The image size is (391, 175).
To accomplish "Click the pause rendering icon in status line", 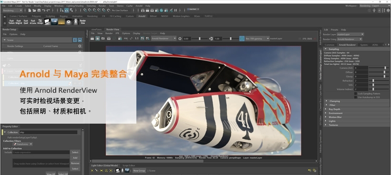I will 175,10.
